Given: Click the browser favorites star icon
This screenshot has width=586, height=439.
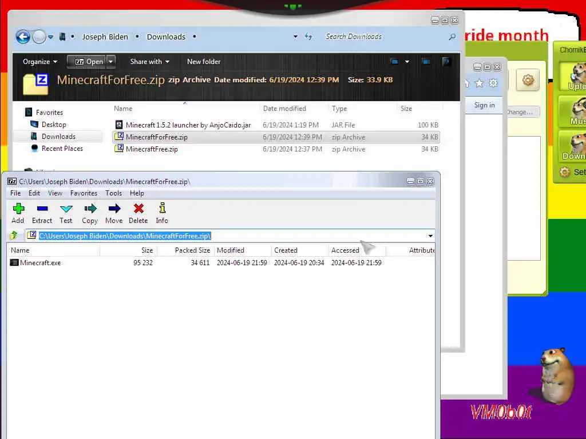Looking at the screenshot, I should click(x=479, y=83).
